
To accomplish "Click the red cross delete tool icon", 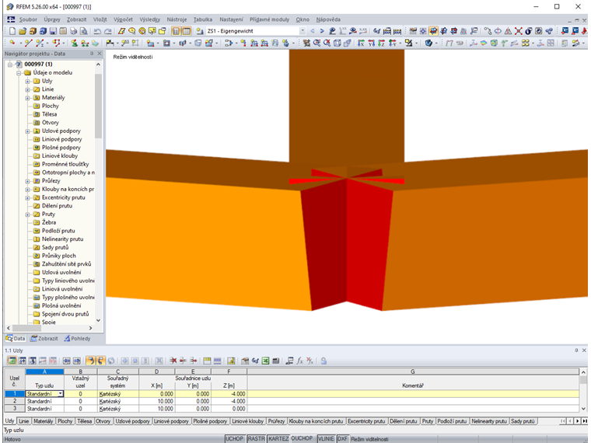I will [518, 31].
